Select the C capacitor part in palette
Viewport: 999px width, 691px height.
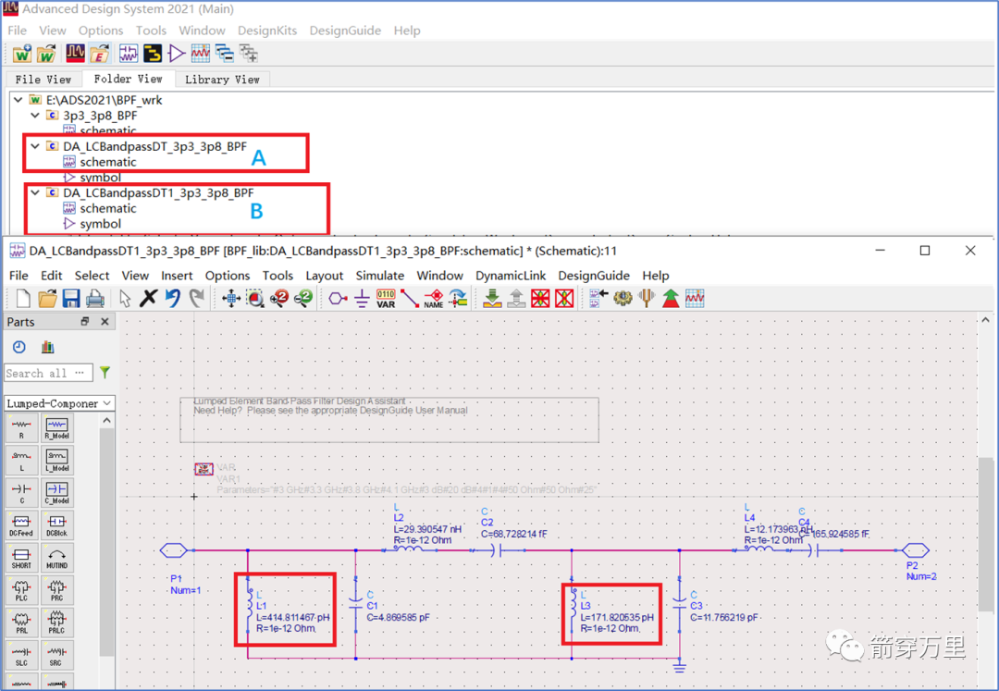pyautogui.click(x=21, y=492)
